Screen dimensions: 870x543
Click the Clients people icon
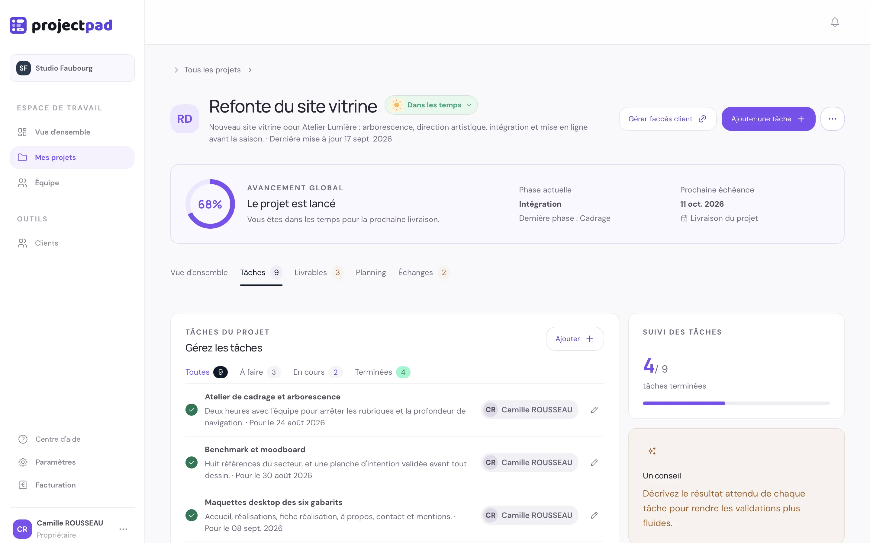[x=22, y=243]
